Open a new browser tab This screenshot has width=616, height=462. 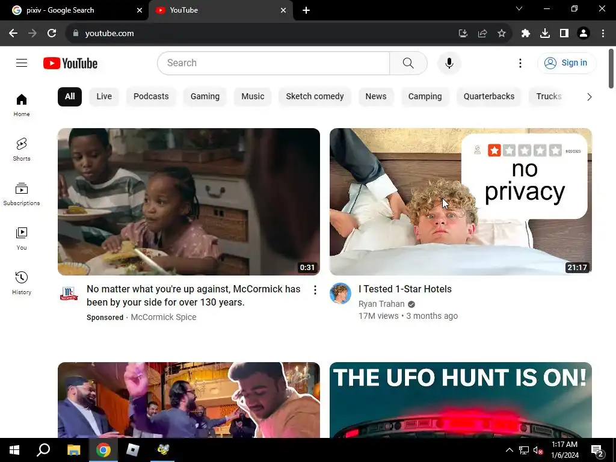(x=306, y=10)
